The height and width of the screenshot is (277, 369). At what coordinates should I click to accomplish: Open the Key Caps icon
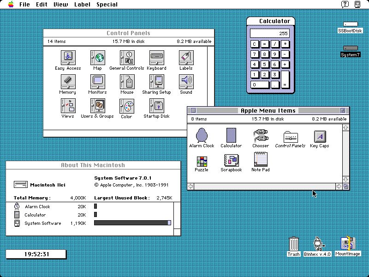(x=319, y=136)
